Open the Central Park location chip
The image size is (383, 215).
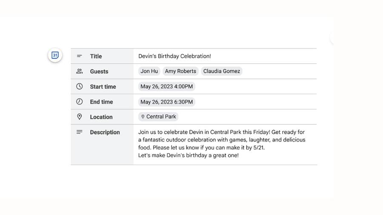click(x=158, y=117)
